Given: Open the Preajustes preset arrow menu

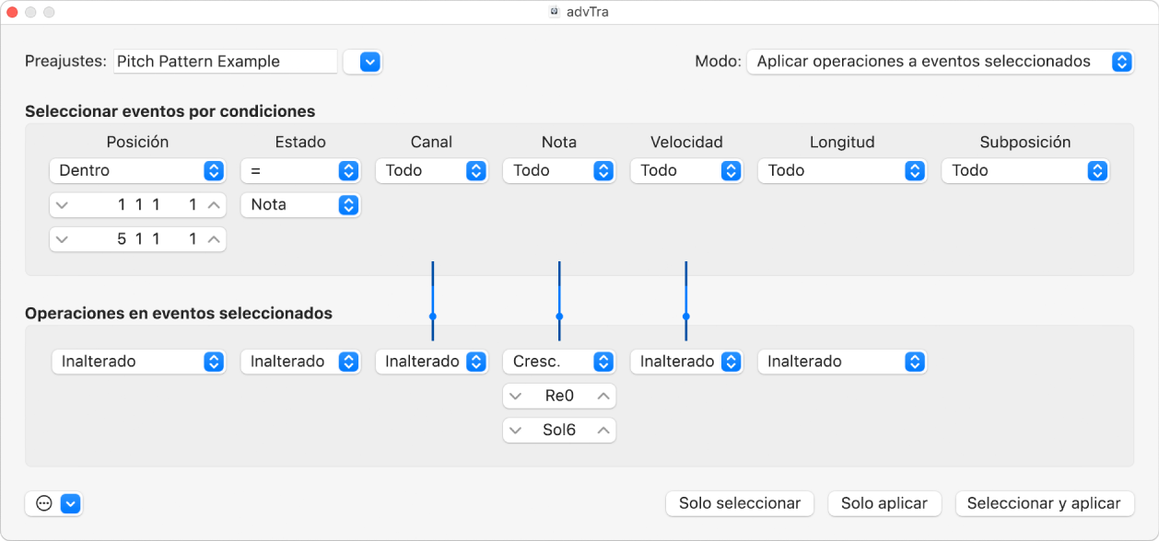Looking at the screenshot, I should 369,62.
